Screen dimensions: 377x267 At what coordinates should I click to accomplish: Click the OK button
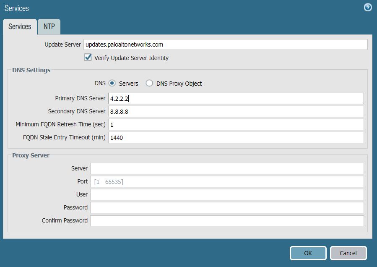click(x=308, y=253)
